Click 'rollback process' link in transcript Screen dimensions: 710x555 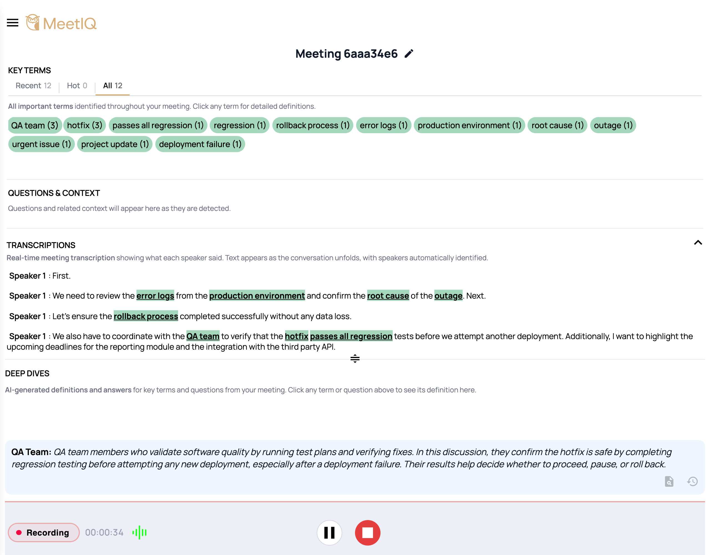click(x=146, y=316)
